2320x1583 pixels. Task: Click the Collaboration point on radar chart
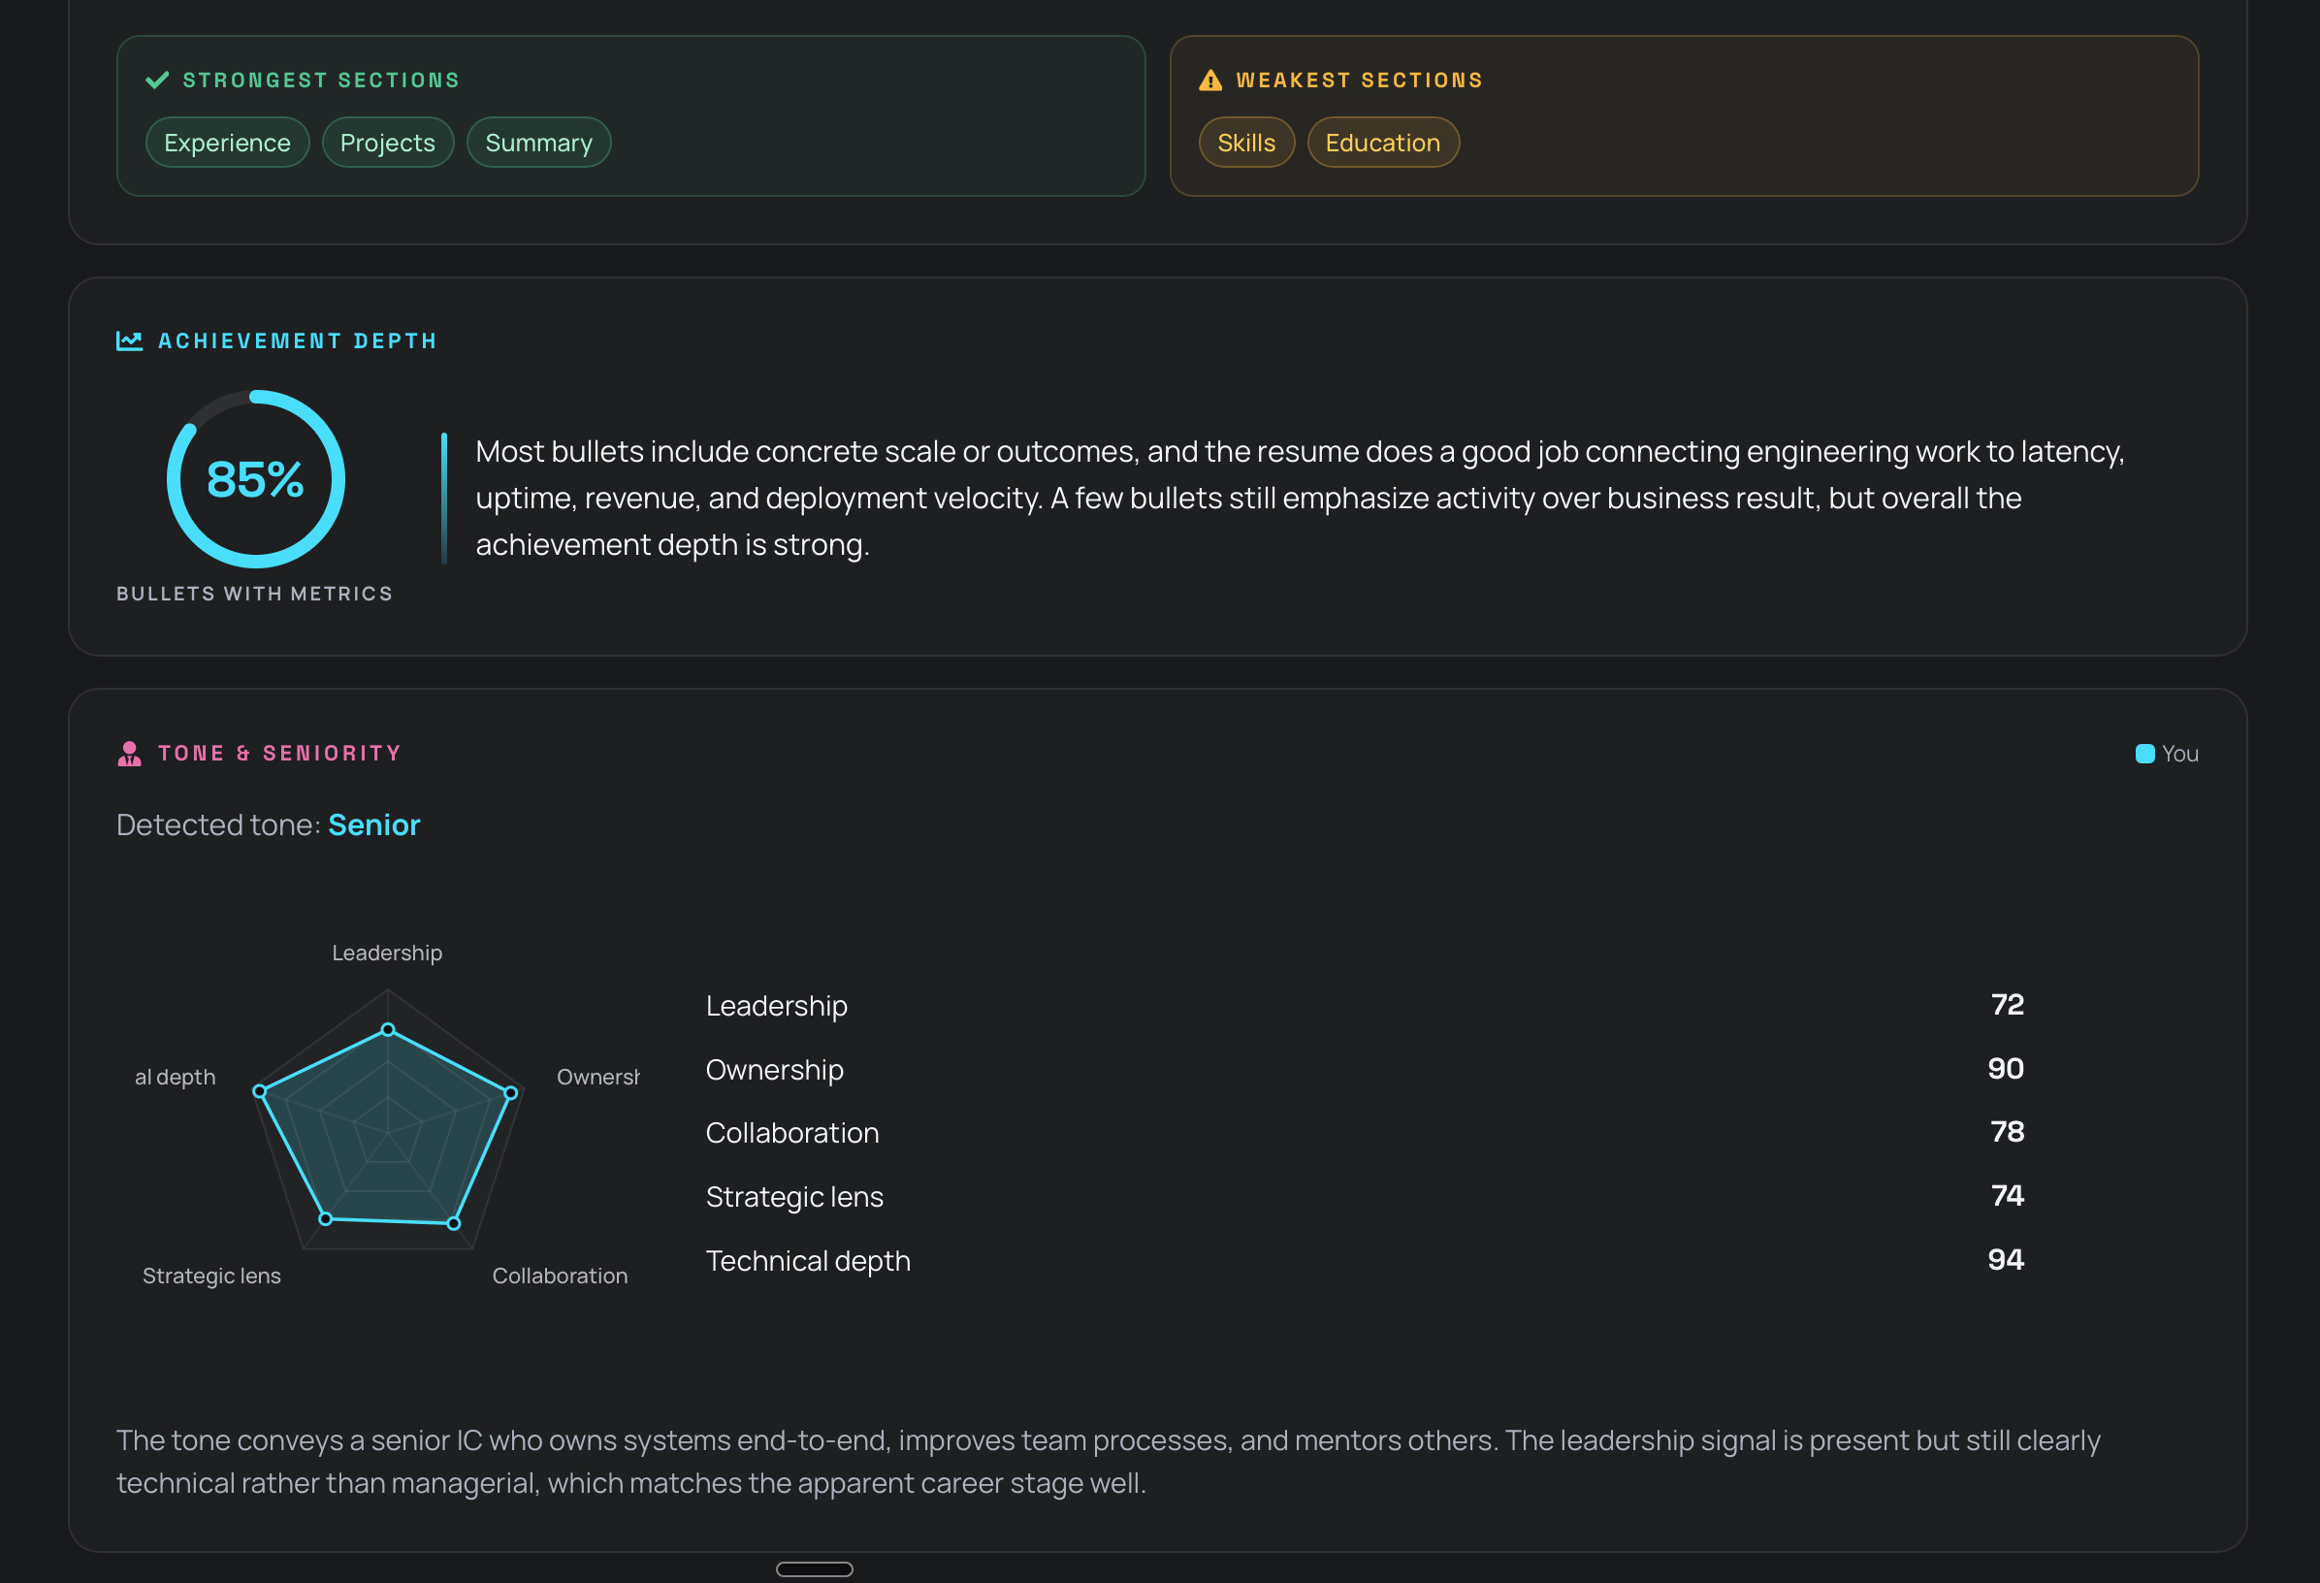453,1223
